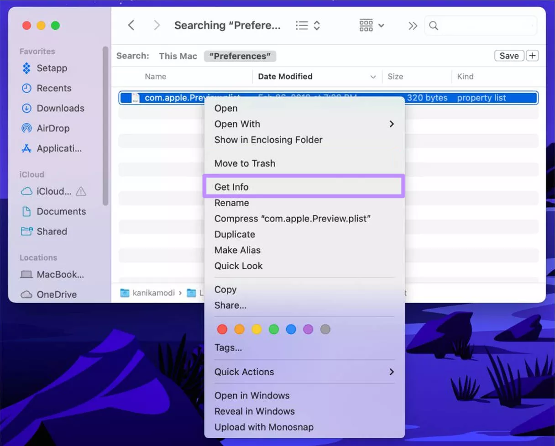Viewport: 555px width, 446px height.
Task: Open Downloads in the sidebar
Action: (53, 108)
